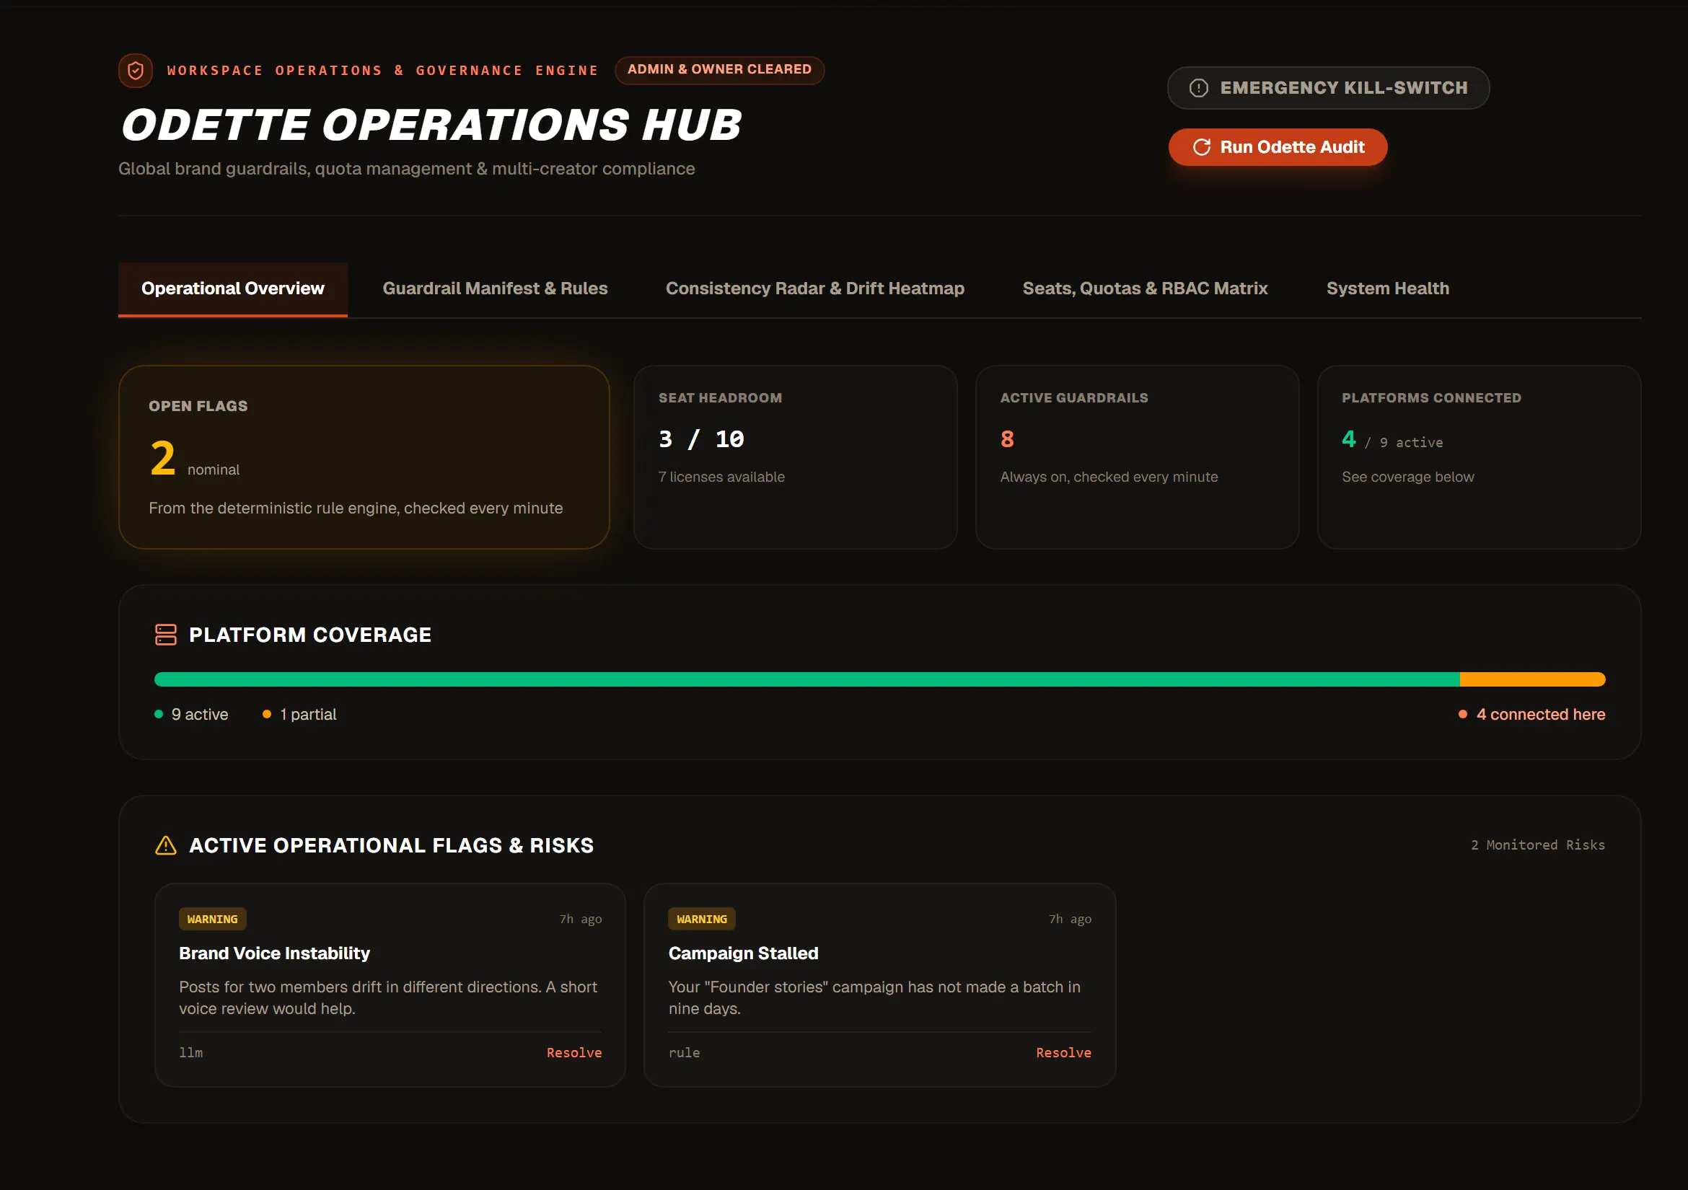The image size is (1688, 1190).
Task: Switch to Guardrail Manifest & Rules tab
Action: pyautogui.click(x=495, y=288)
